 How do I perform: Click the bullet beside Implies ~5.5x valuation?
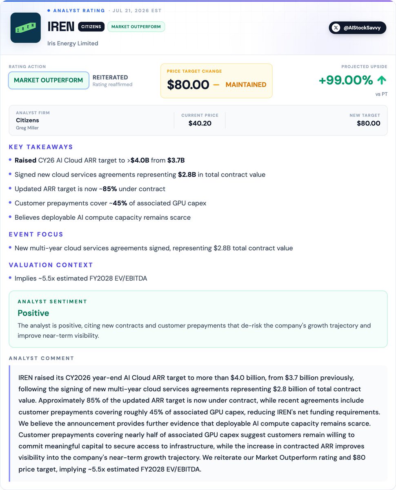(11, 278)
